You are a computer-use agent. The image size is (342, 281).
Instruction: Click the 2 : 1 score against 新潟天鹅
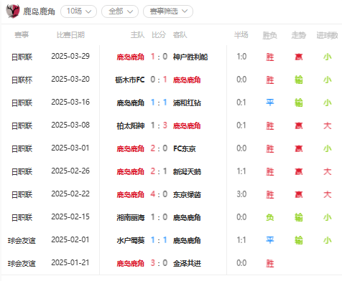click(159, 171)
